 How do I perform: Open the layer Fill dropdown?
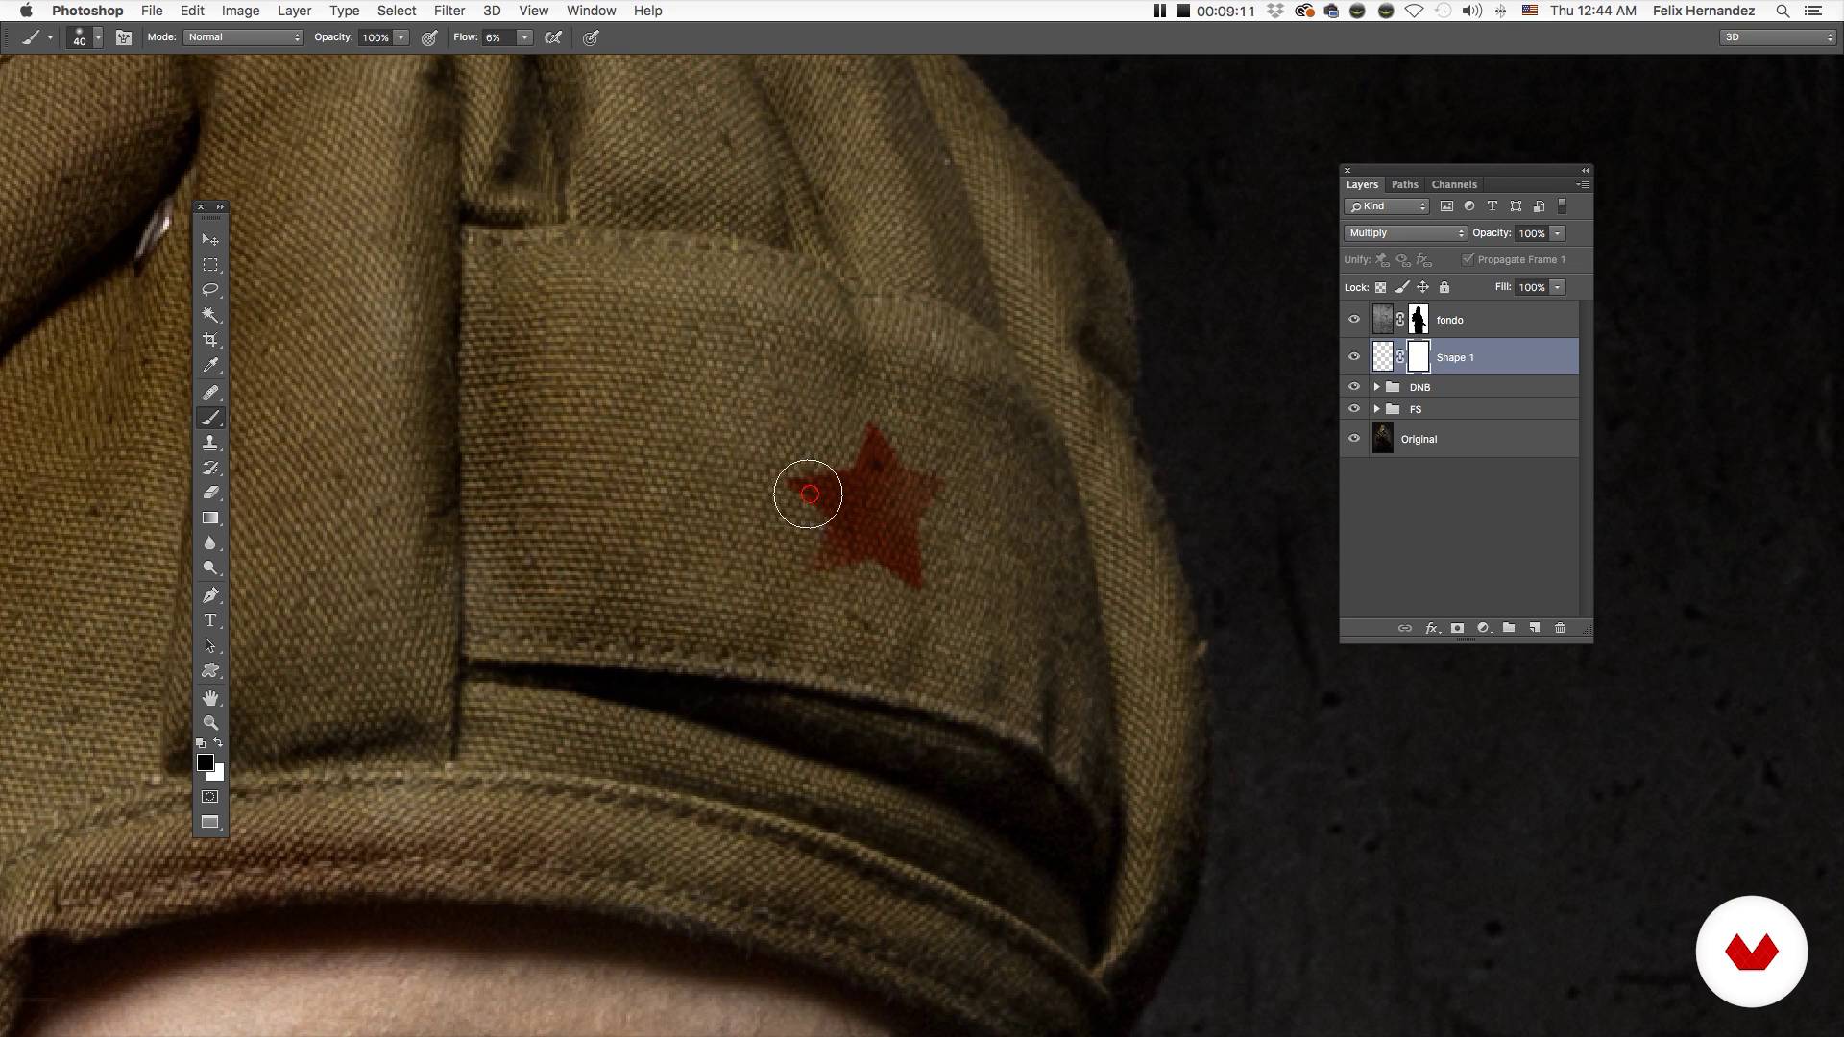click(x=1557, y=287)
